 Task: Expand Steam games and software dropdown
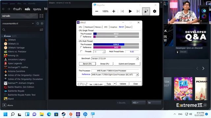click(33, 23)
